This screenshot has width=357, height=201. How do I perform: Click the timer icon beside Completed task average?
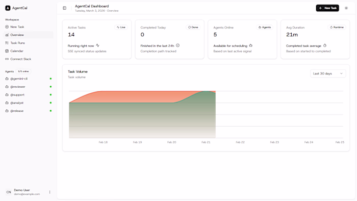[x=325, y=45]
